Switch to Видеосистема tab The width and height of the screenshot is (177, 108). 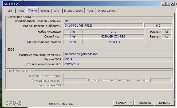[x=74, y=11]
